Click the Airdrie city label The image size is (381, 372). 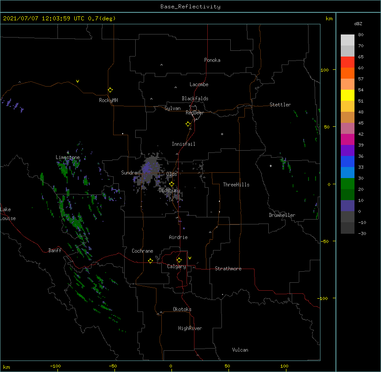(178, 237)
